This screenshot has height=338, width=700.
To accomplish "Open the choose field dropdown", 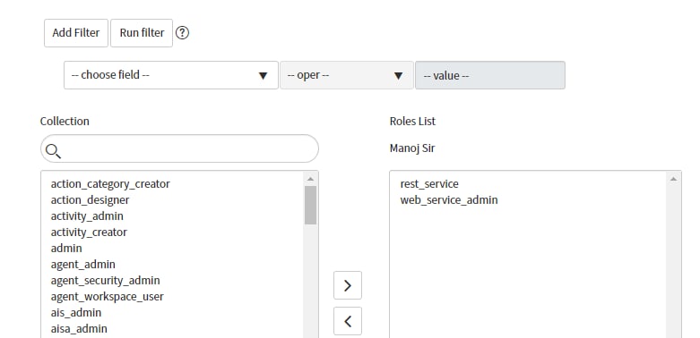I will point(171,75).
